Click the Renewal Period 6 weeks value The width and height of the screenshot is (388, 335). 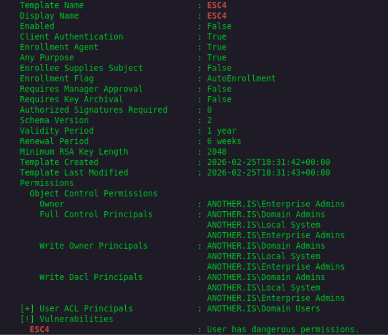coord(224,141)
